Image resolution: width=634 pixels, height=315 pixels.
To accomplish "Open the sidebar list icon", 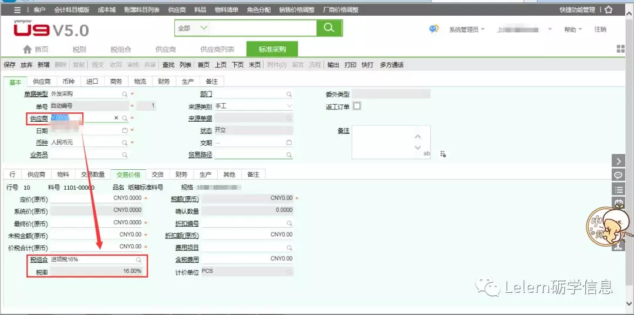I will 619,189.
